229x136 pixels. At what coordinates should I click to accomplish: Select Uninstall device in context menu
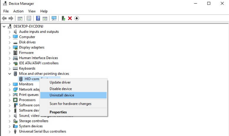click(x=74, y=95)
